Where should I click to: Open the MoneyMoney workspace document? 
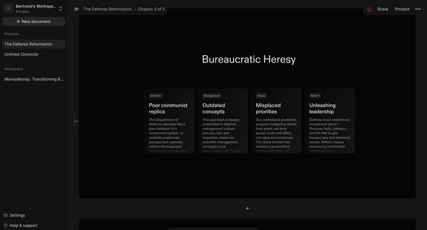34,79
